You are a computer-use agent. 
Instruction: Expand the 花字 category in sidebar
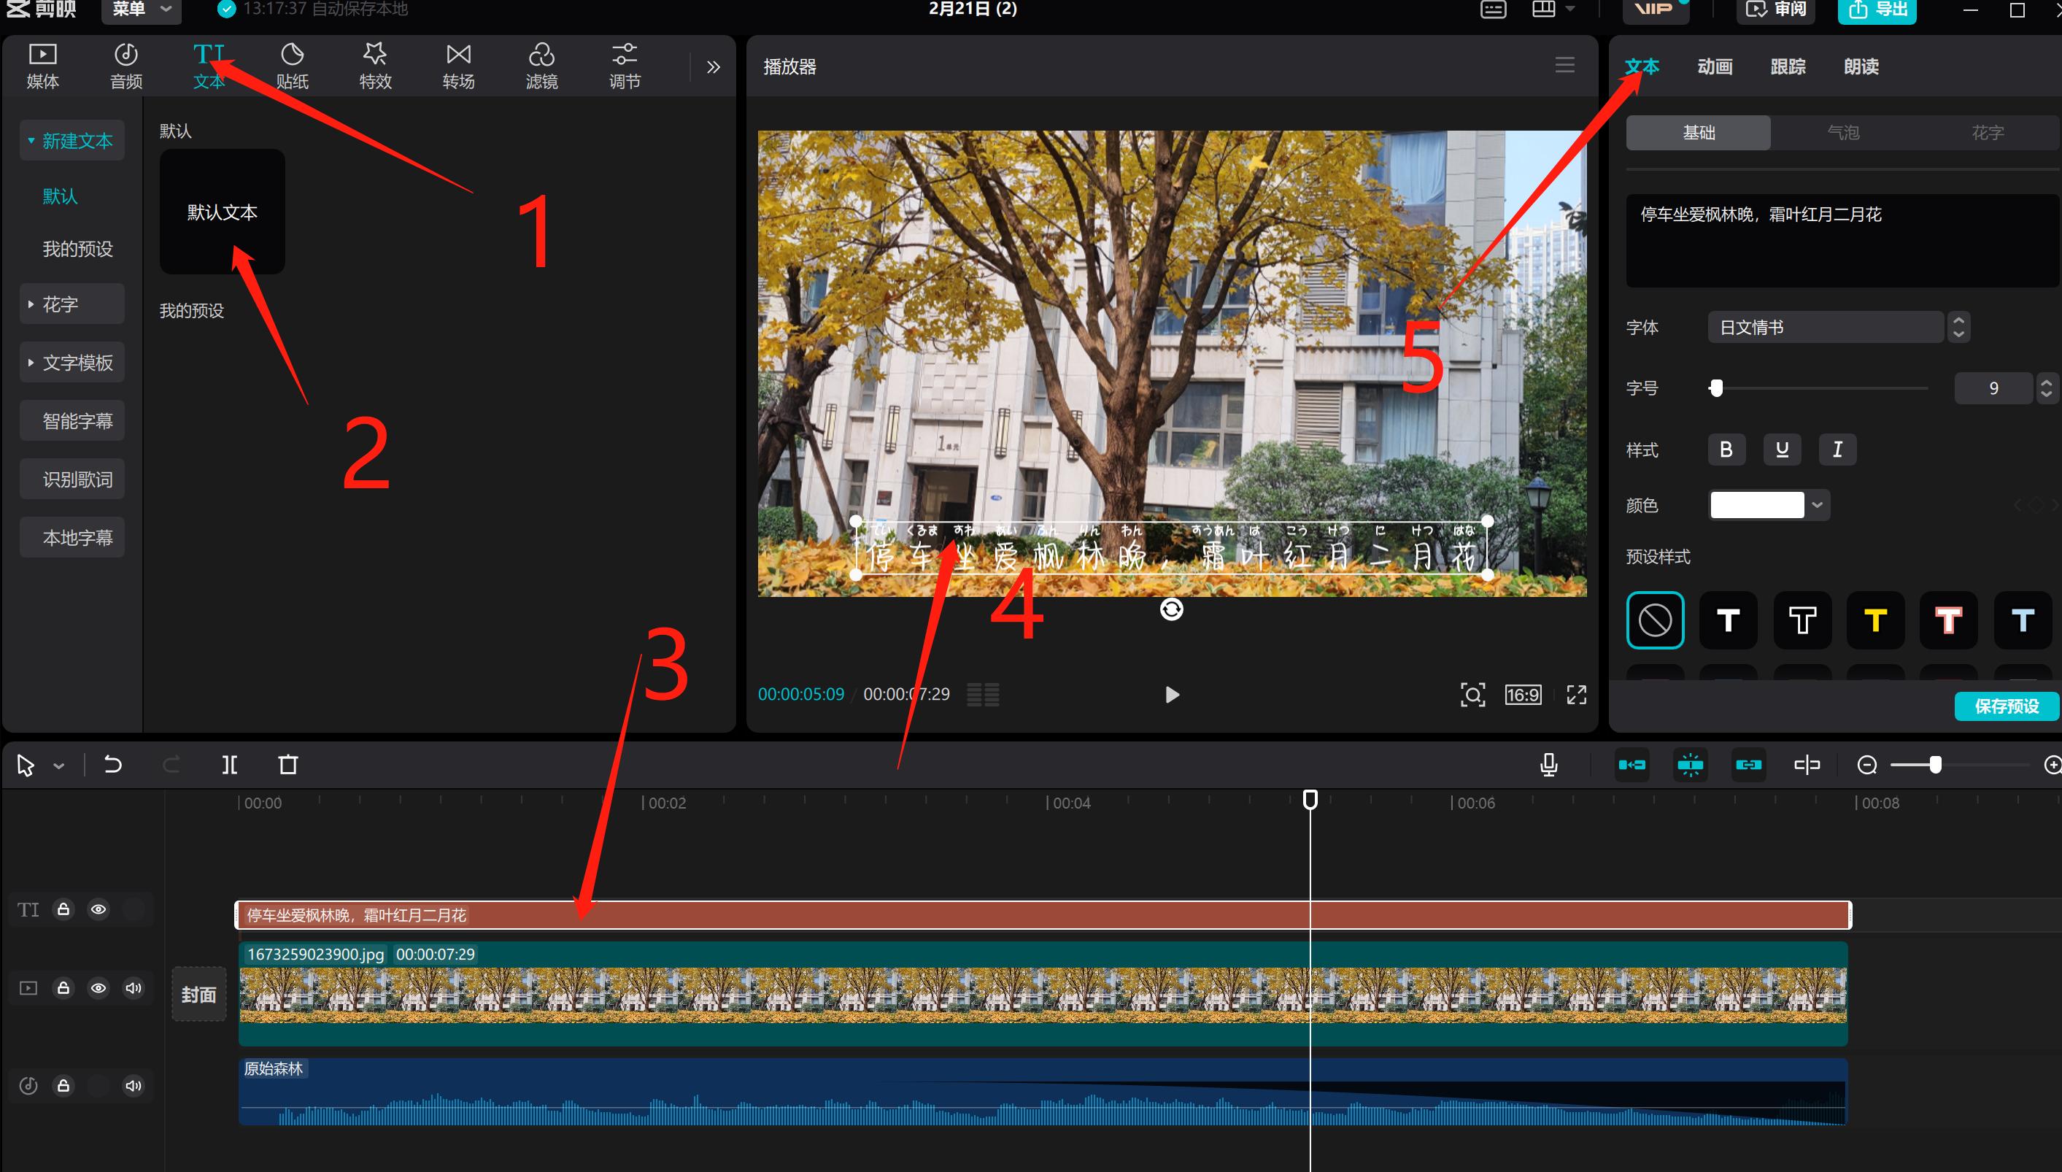point(72,304)
